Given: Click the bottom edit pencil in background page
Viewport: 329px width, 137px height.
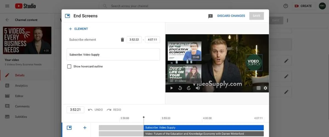Looking at the screenshot, I should point(286,92).
